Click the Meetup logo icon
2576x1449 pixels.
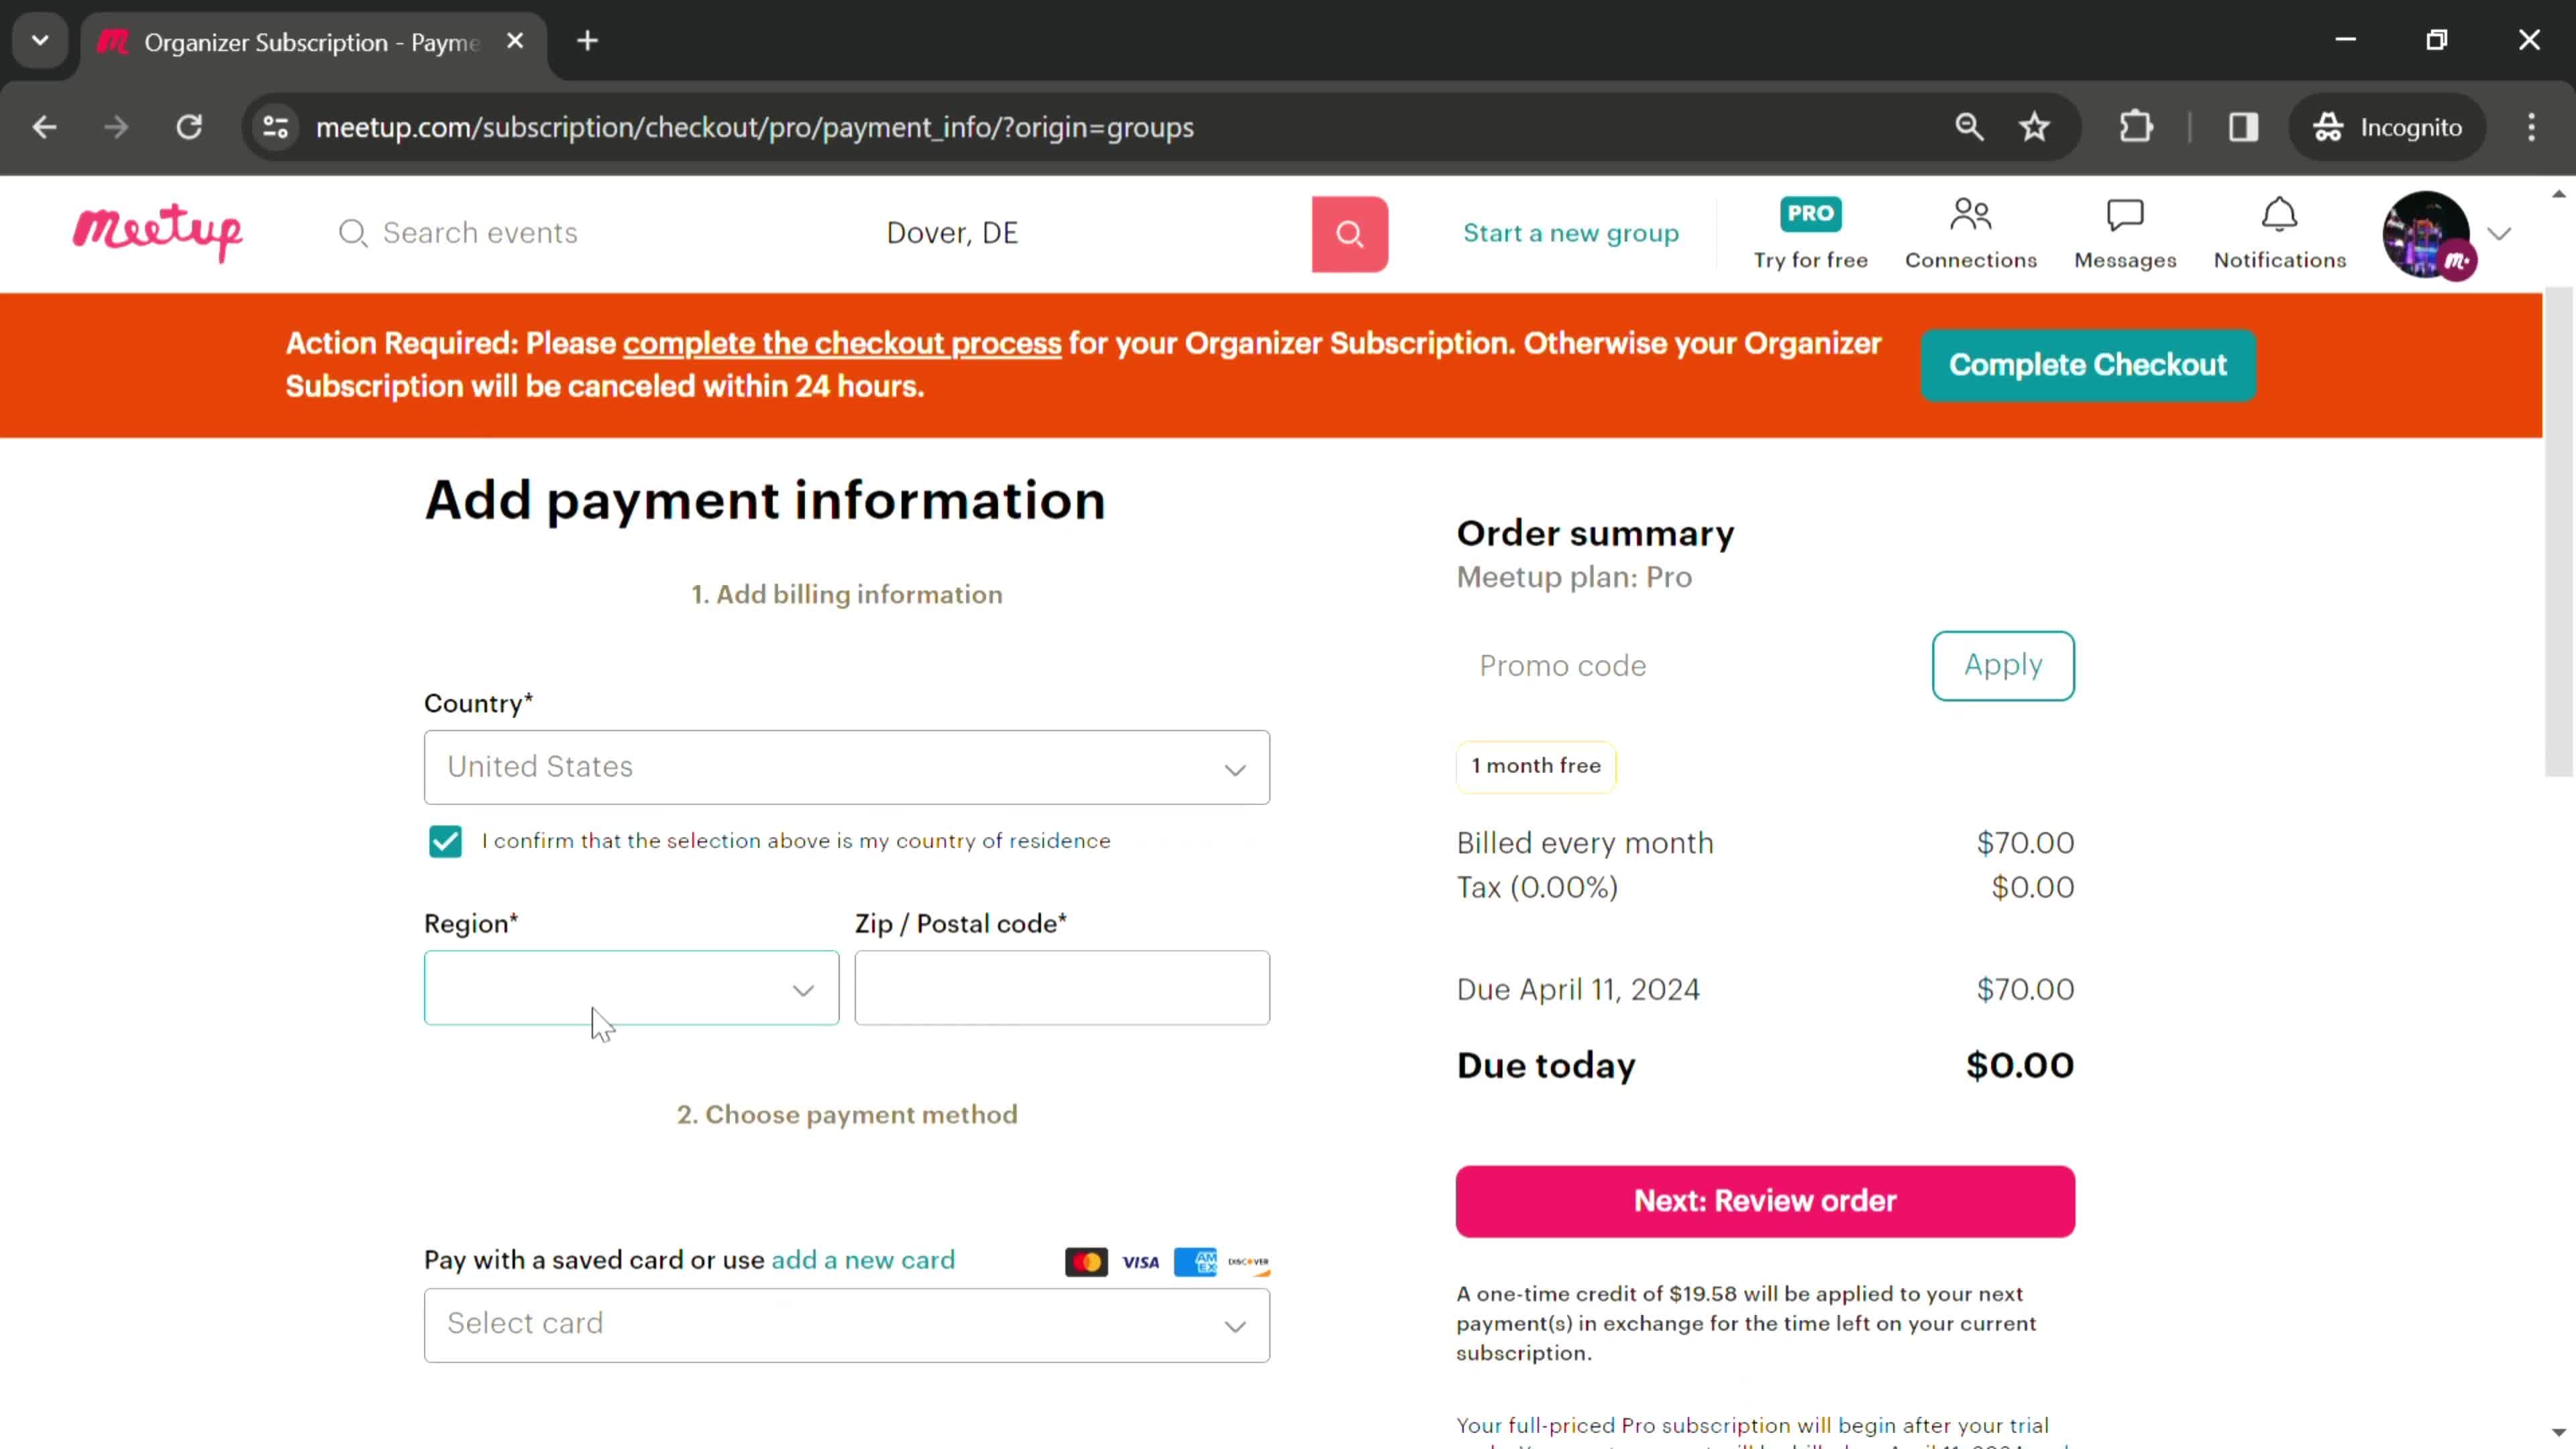[158, 231]
